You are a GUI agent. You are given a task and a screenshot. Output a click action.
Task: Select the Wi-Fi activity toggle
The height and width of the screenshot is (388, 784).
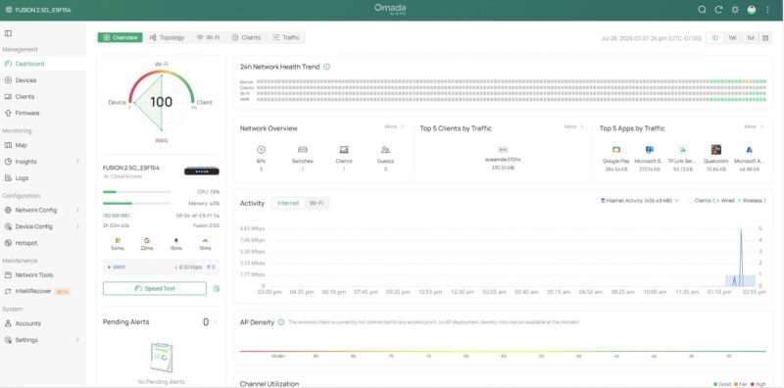pyautogui.click(x=316, y=203)
